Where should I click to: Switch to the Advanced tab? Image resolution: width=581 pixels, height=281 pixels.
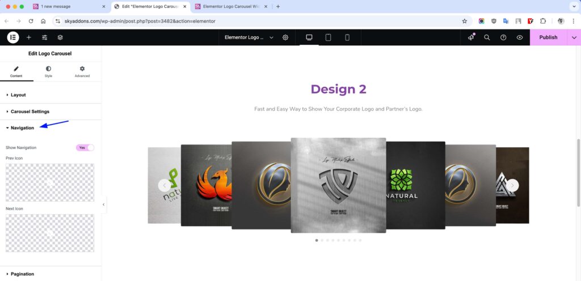pyautogui.click(x=82, y=72)
